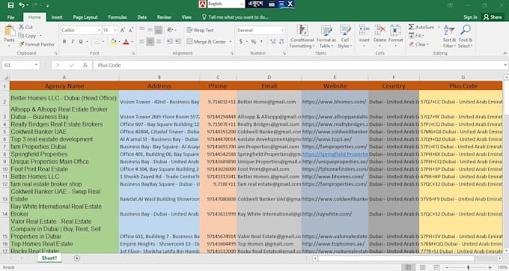The width and height of the screenshot is (509, 271).
Task: Open the General number format dropdown
Action: [x=283, y=30]
